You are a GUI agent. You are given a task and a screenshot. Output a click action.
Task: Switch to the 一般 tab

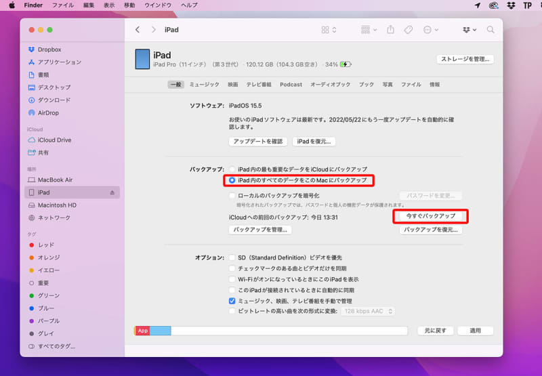pos(176,84)
